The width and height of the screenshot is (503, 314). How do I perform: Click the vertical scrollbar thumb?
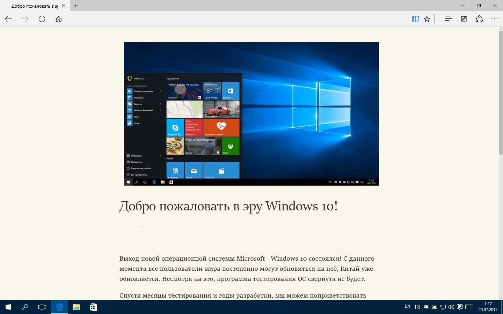(x=501, y=93)
